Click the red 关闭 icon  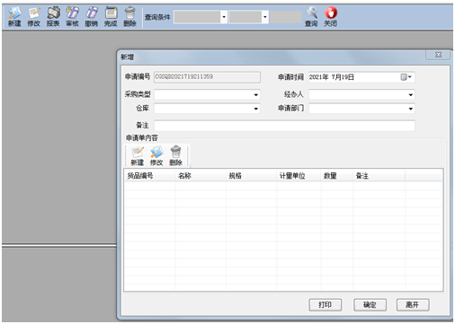[x=331, y=17]
